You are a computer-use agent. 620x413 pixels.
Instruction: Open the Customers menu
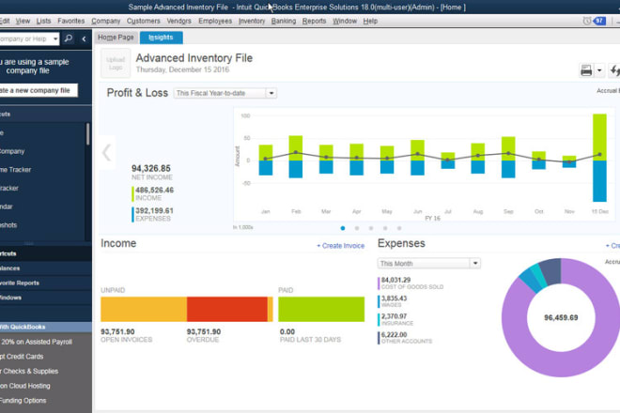(143, 21)
